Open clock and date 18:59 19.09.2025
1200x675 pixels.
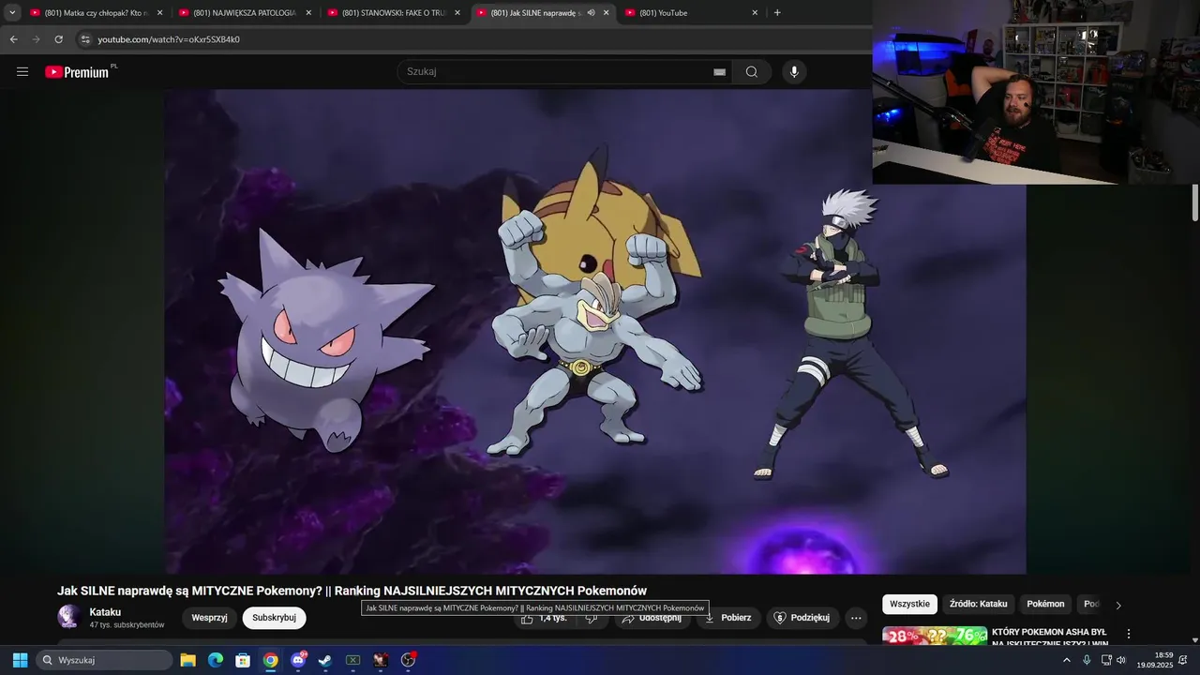[1155, 660]
